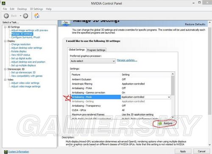
Task: Open the File menu
Action: pyautogui.click(x=5, y=9)
